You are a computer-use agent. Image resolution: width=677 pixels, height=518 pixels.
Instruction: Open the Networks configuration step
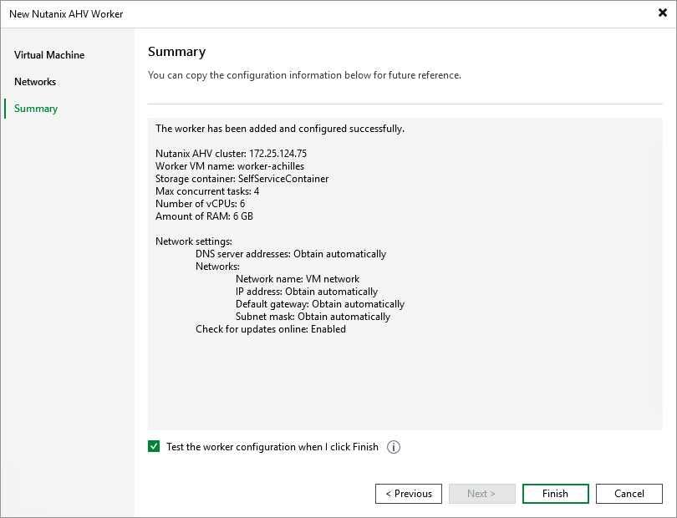[35, 82]
